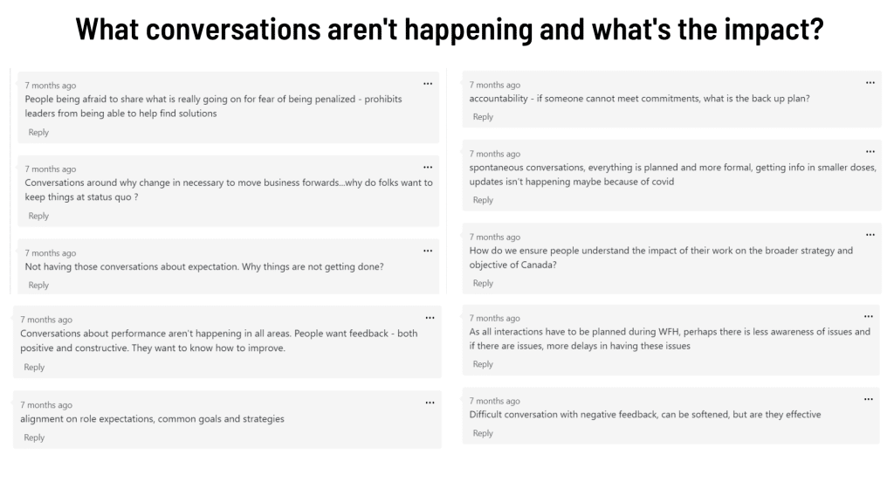The height and width of the screenshot is (503, 894).
Task: Reply to the 'accountability' backup plan comment
Action: (x=483, y=117)
